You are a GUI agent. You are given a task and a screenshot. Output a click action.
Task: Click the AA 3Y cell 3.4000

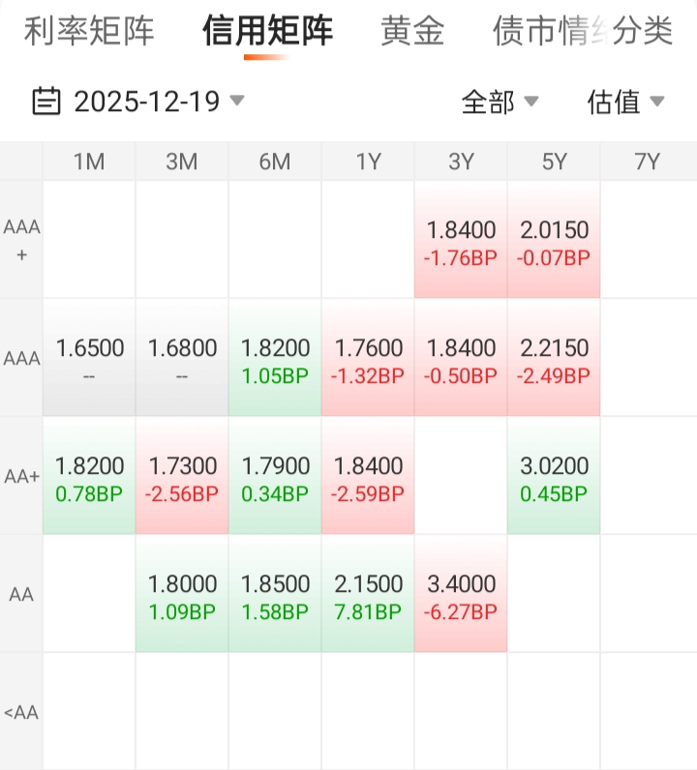pyautogui.click(x=461, y=595)
